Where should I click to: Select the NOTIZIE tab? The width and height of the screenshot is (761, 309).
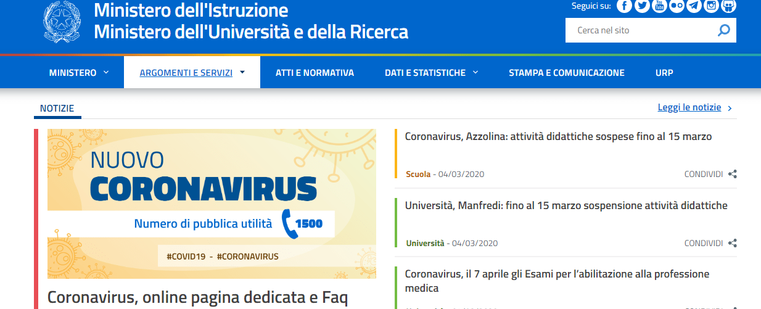point(58,109)
